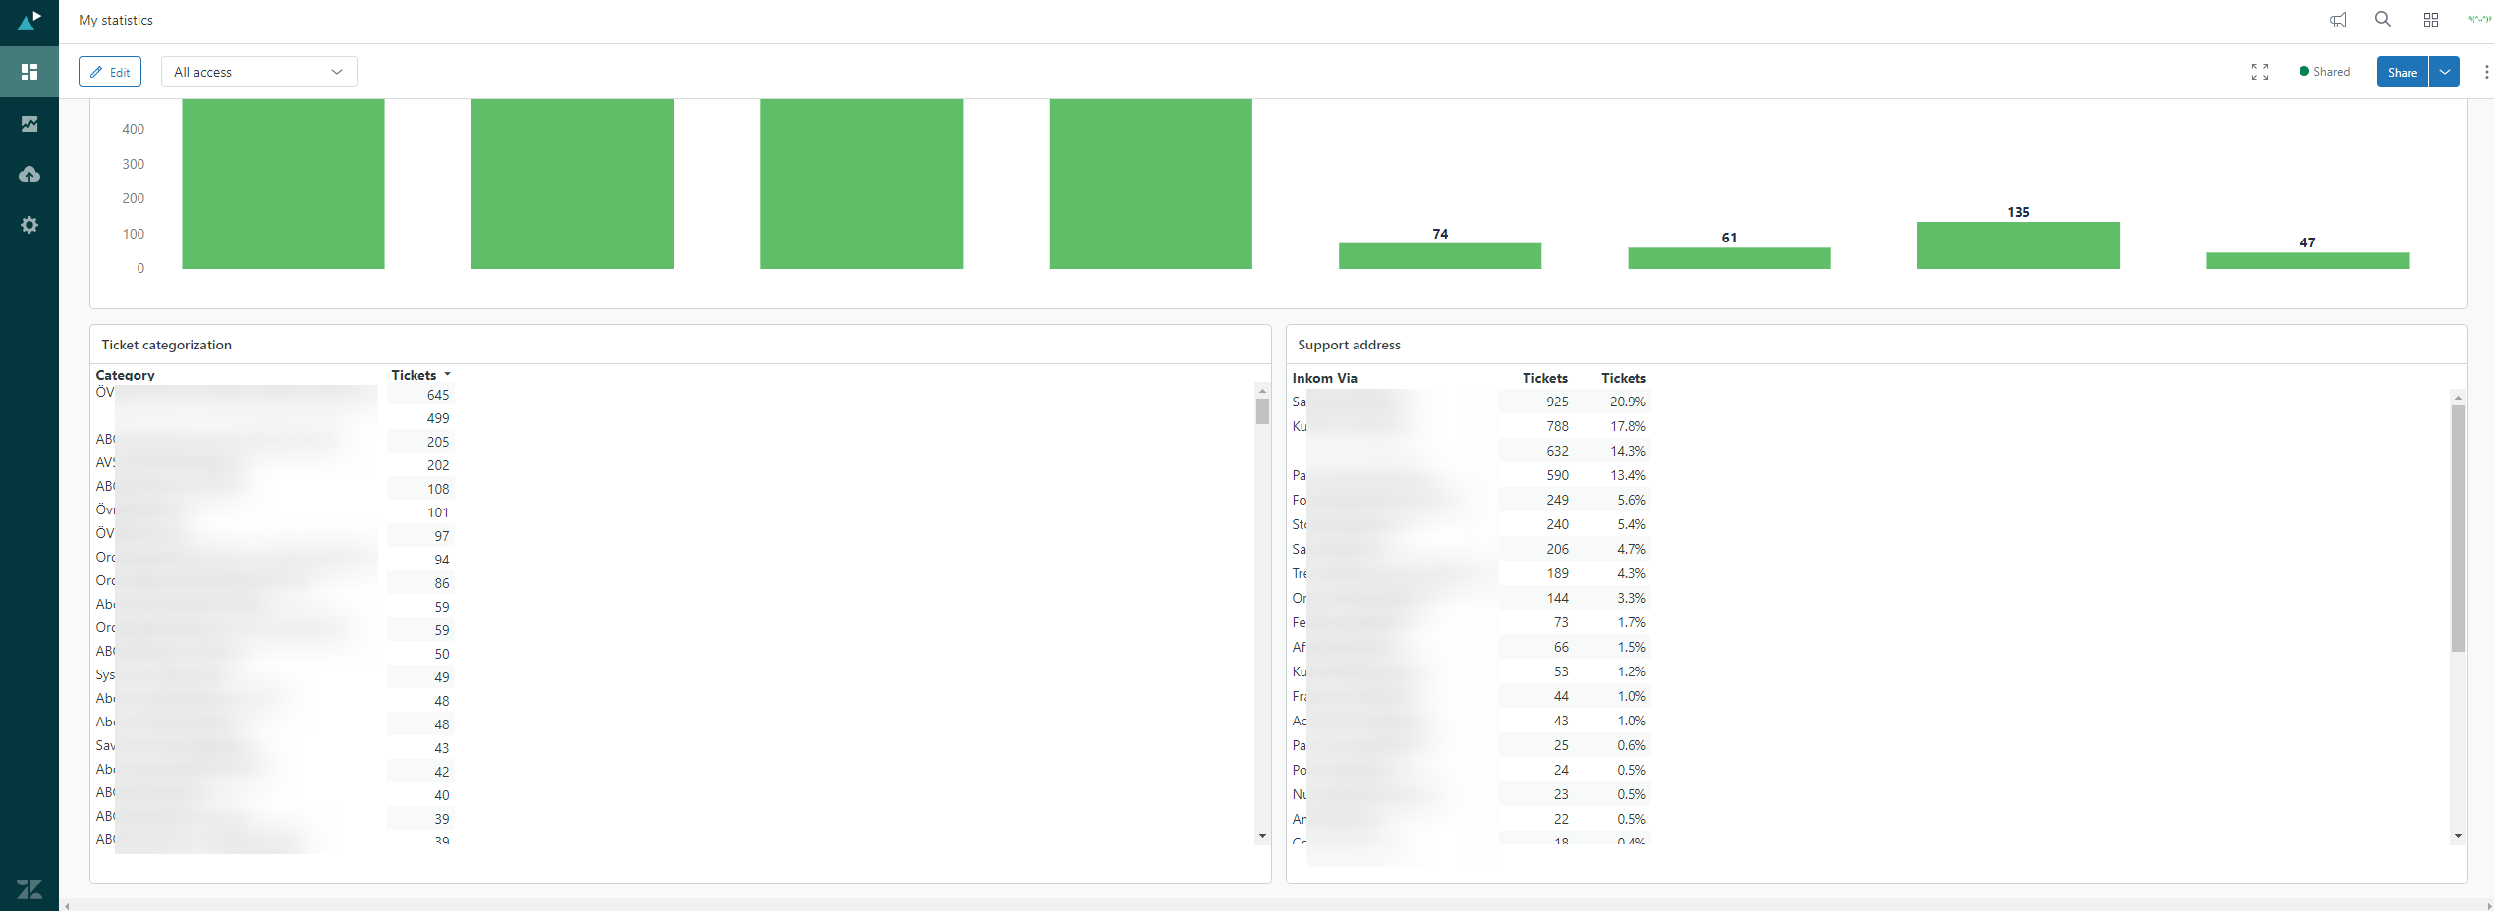Image resolution: width=2494 pixels, height=911 pixels.
Task: Open the Datasets cloud icon in sidebar
Action: point(29,175)
